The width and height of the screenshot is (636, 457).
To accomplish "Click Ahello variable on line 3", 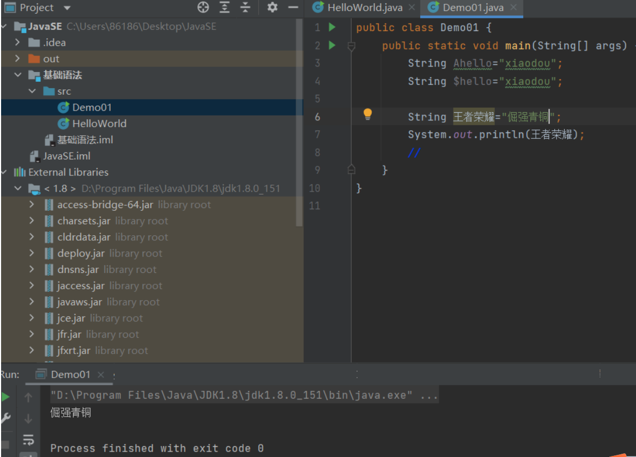I will coord(472,64).
